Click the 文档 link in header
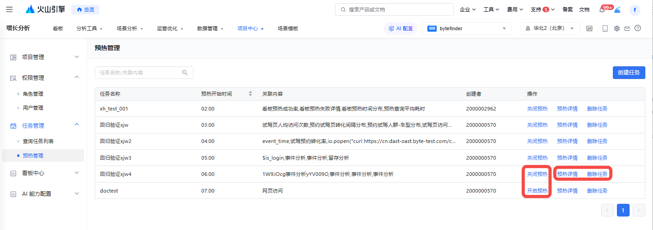 [584, 9]
